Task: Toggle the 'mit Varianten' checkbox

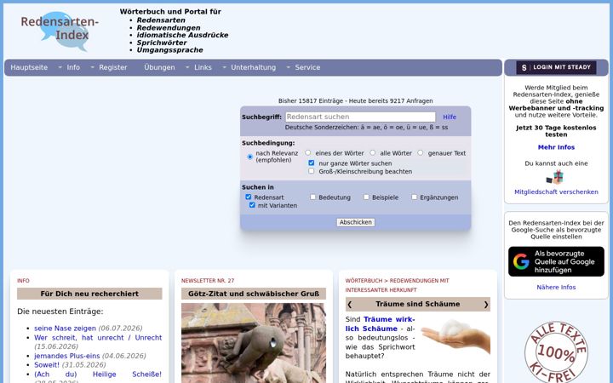Action: [x=252, y=205]
